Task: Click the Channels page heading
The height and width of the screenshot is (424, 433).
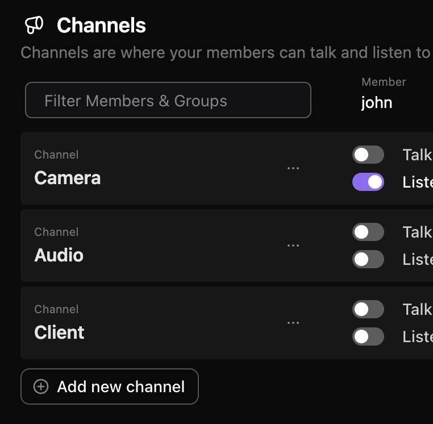Action: coord(101,25)
